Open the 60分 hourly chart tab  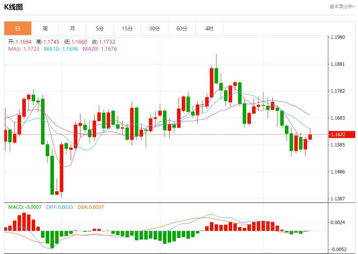182,28
